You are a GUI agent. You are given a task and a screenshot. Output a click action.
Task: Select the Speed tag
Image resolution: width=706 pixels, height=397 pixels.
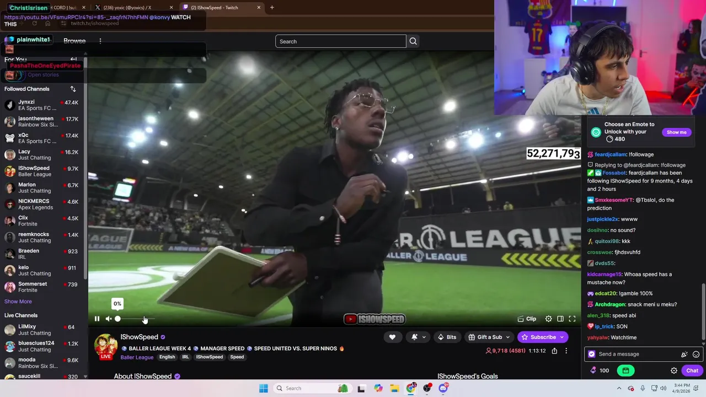pos(237,357)
